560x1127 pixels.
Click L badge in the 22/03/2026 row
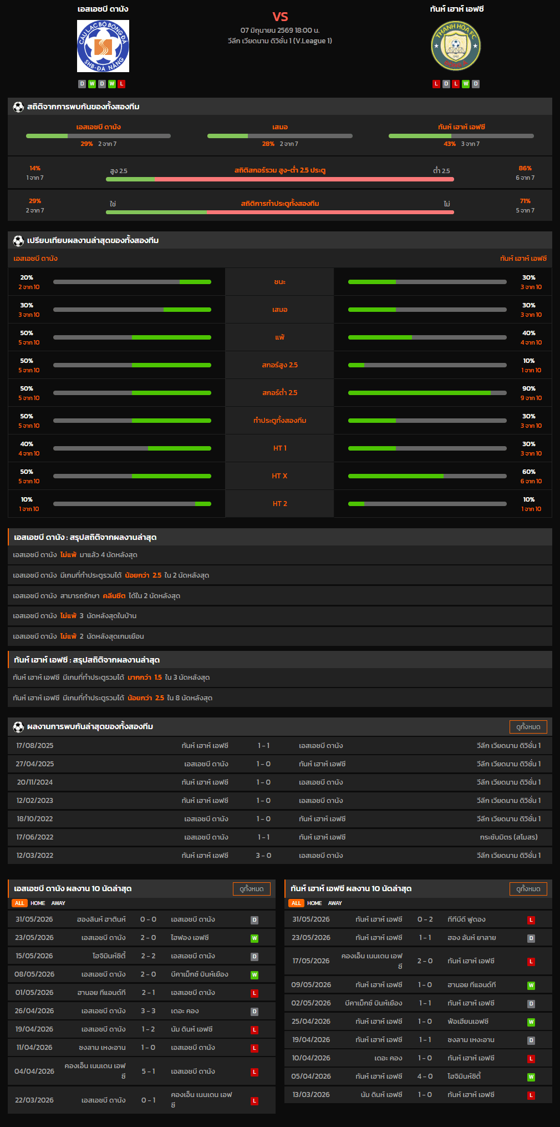pos(254,1101)
